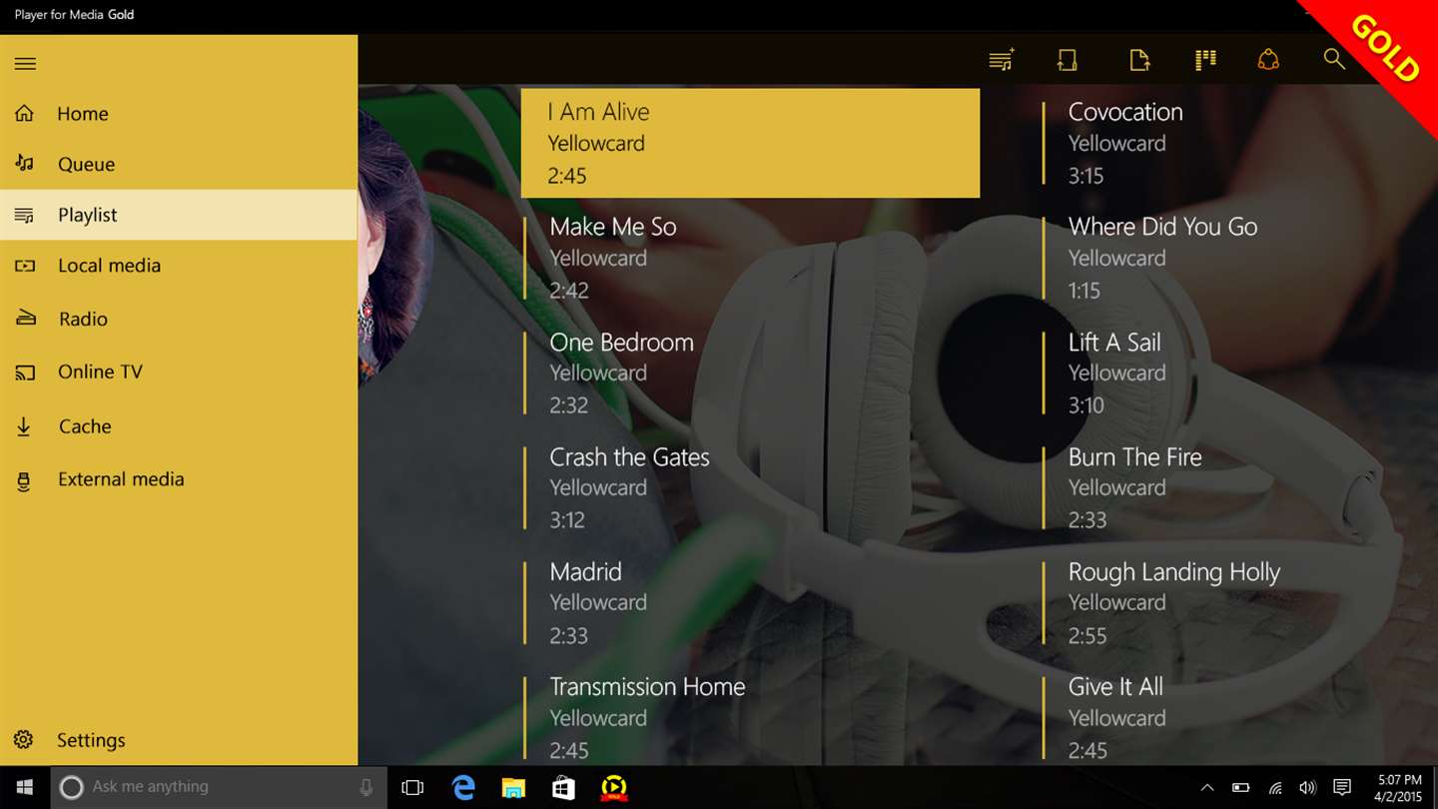
Task: Collapse the sidebar via hamburger menu
Action: pos(26,64)
